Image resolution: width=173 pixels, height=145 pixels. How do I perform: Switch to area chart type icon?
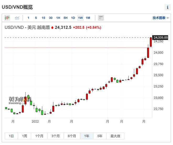17,18
